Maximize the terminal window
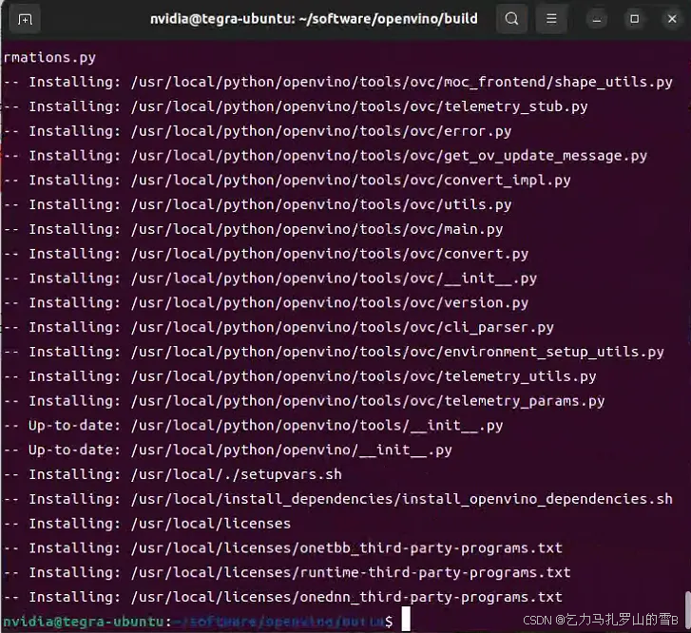The width and height of the screenshot is (691, 633). pyautogui.click(x=635, y=19)
